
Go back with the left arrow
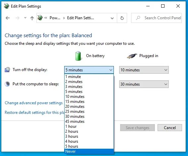click(8, 18)
